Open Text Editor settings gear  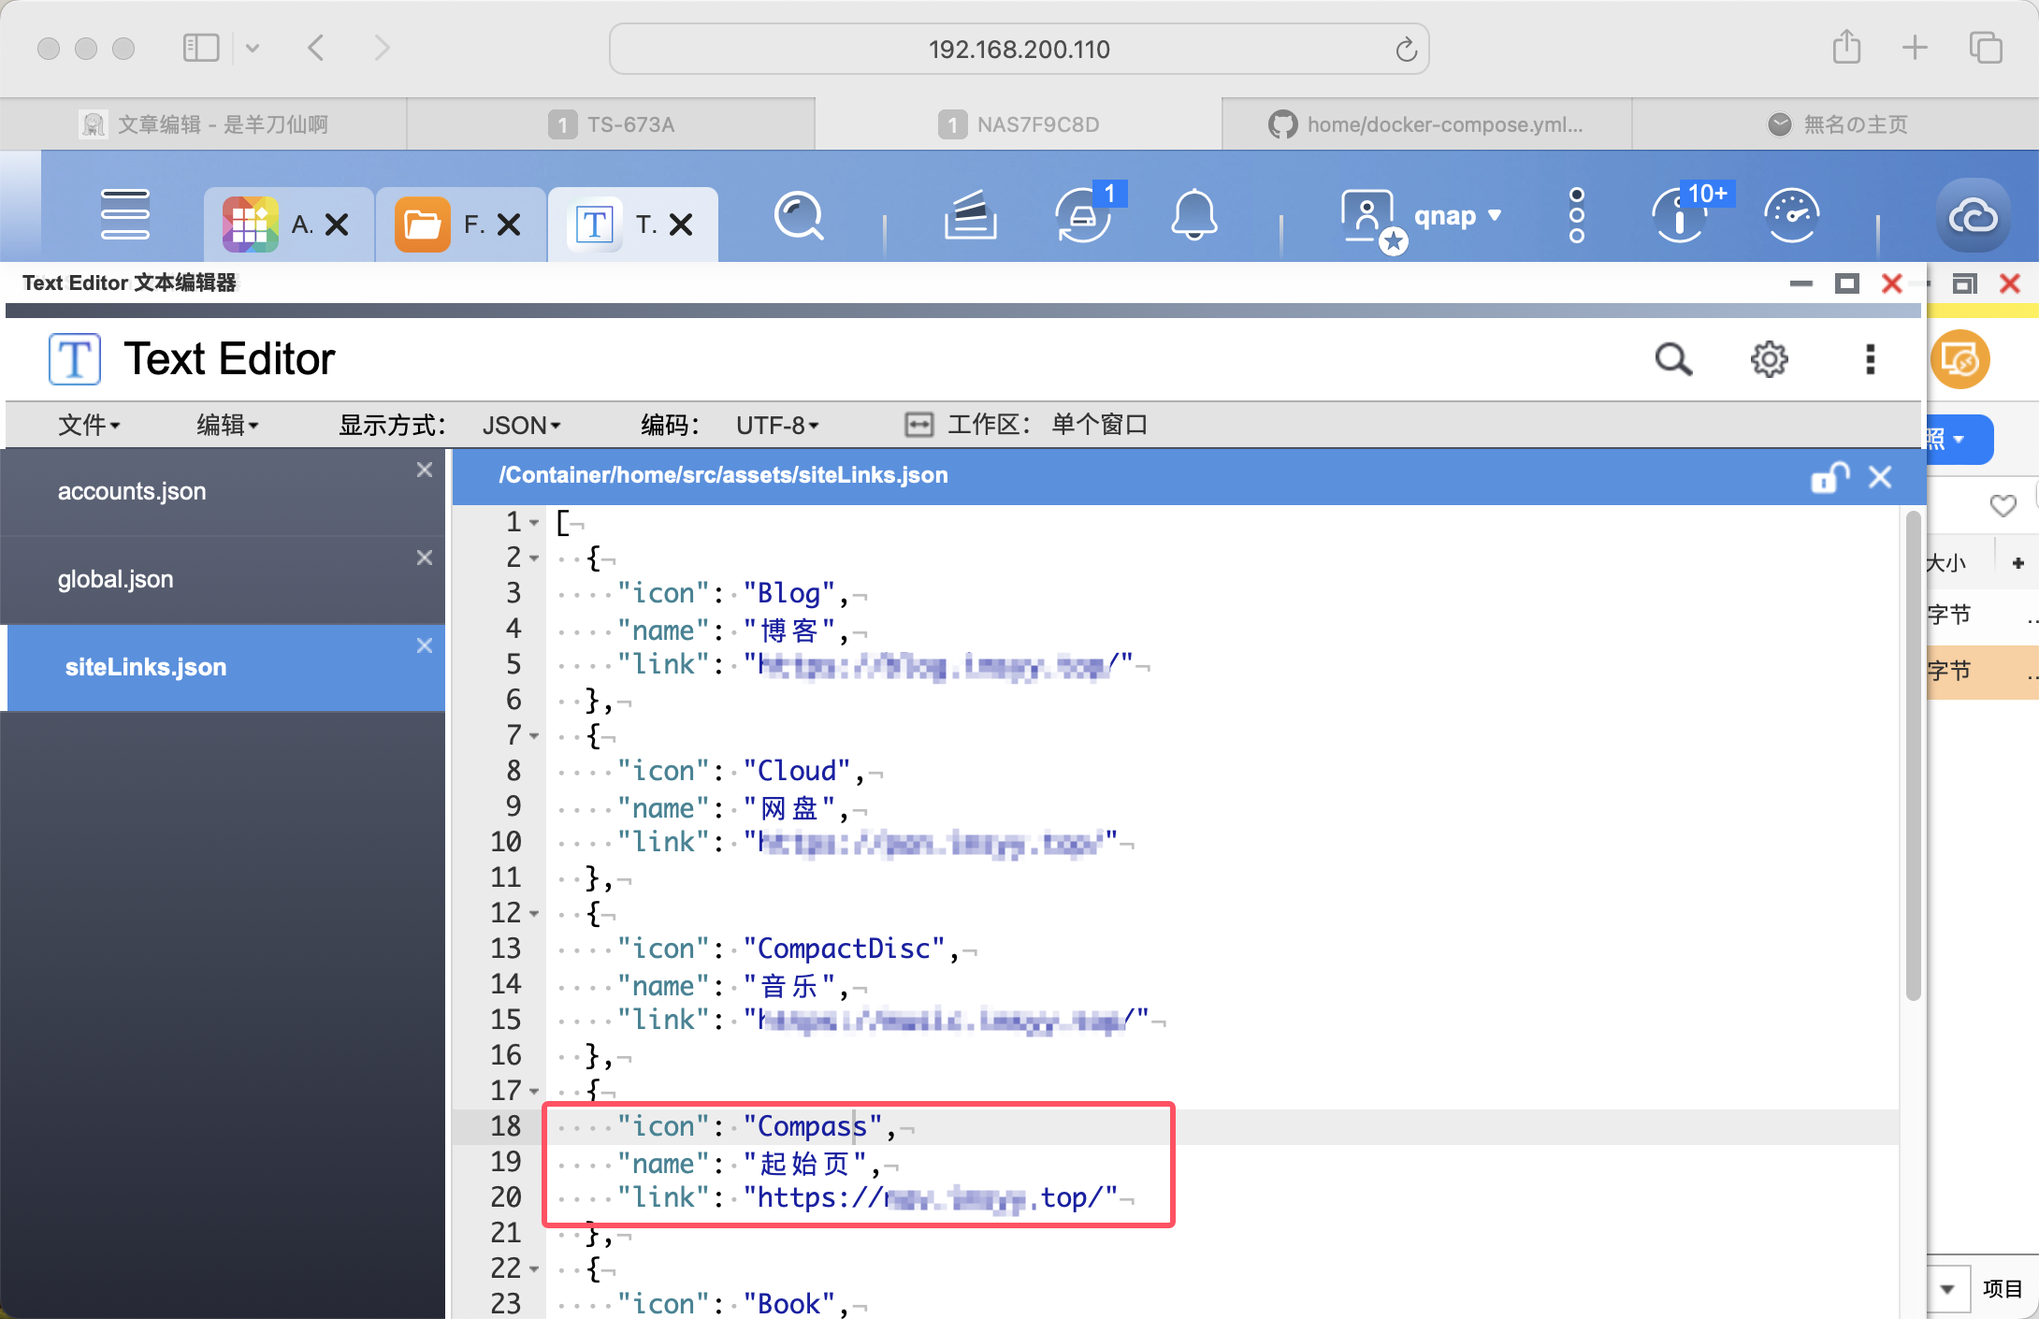[1769, 359]
